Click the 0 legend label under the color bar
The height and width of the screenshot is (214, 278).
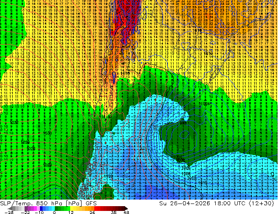54,212
